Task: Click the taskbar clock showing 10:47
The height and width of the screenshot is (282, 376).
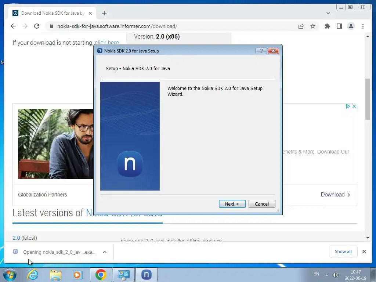Action: (x=355, y=275)
